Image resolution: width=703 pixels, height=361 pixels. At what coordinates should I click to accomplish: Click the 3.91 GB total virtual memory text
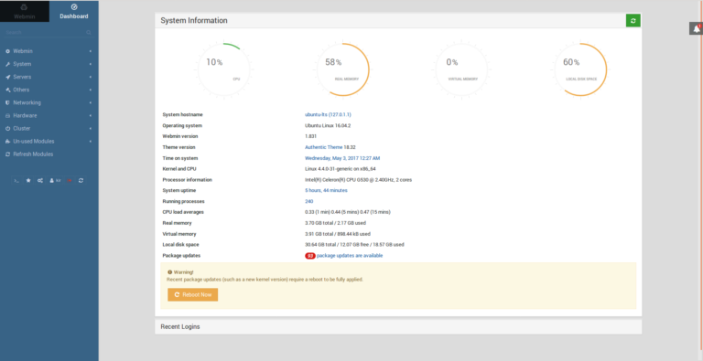point(338,234)
